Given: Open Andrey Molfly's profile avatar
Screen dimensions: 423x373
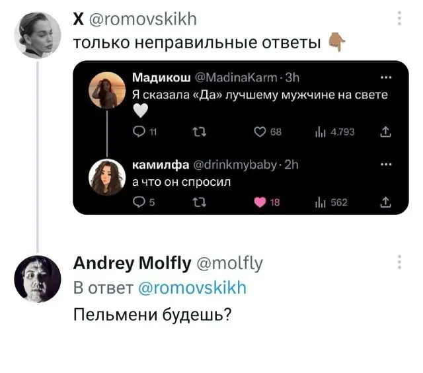Looking at the screenshot, I should click(37, 278).
